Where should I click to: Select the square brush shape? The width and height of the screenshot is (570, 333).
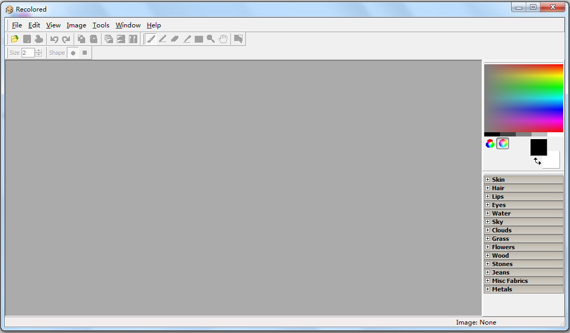click(x=85, y=52)
